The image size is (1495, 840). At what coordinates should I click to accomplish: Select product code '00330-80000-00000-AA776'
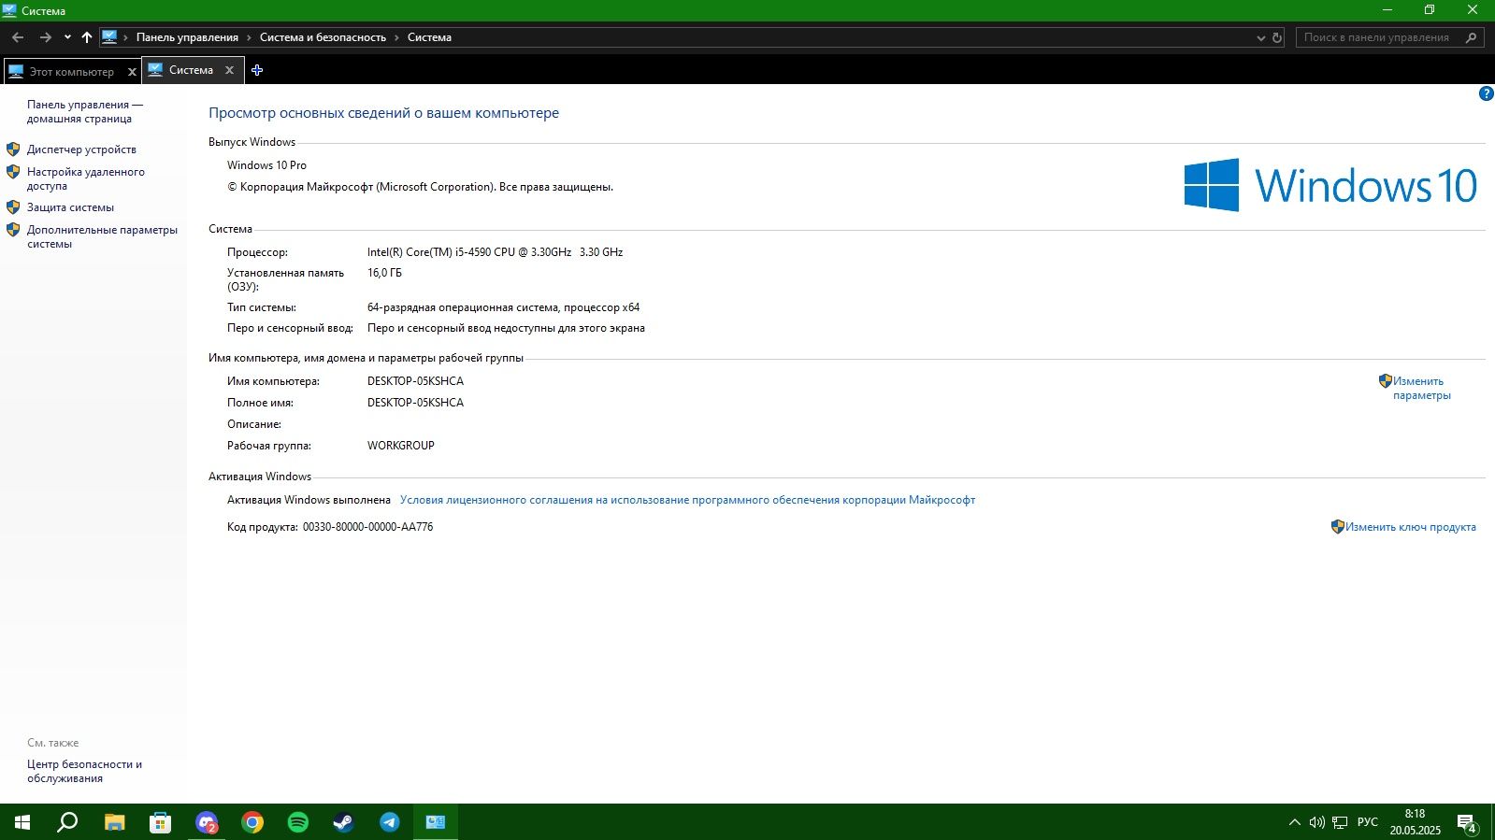tap(367, 527)
